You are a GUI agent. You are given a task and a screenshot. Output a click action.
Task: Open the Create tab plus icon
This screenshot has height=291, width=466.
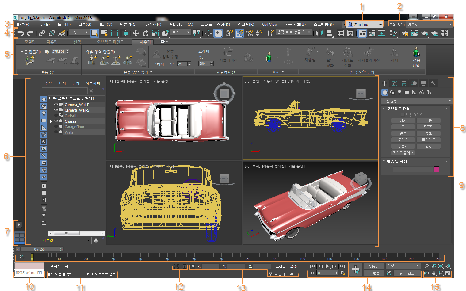tap(384, 83)
